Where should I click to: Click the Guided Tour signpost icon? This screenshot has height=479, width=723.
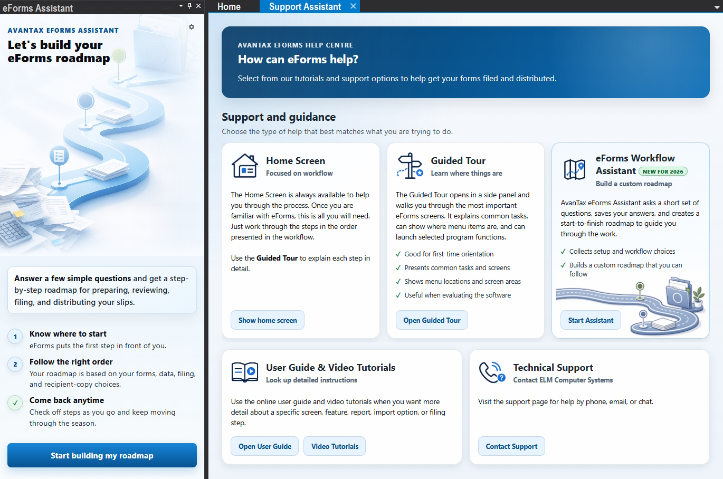(410, 166)
